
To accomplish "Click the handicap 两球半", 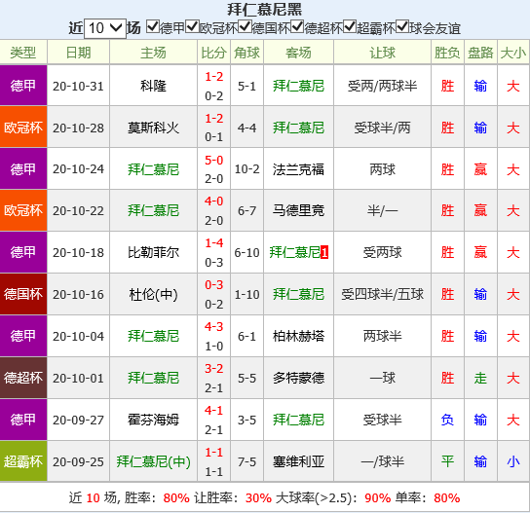I will 382,337.
